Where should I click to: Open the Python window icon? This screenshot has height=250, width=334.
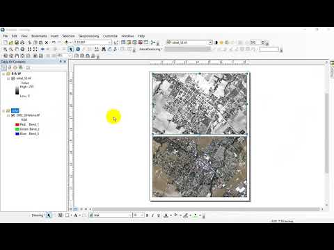146,42
